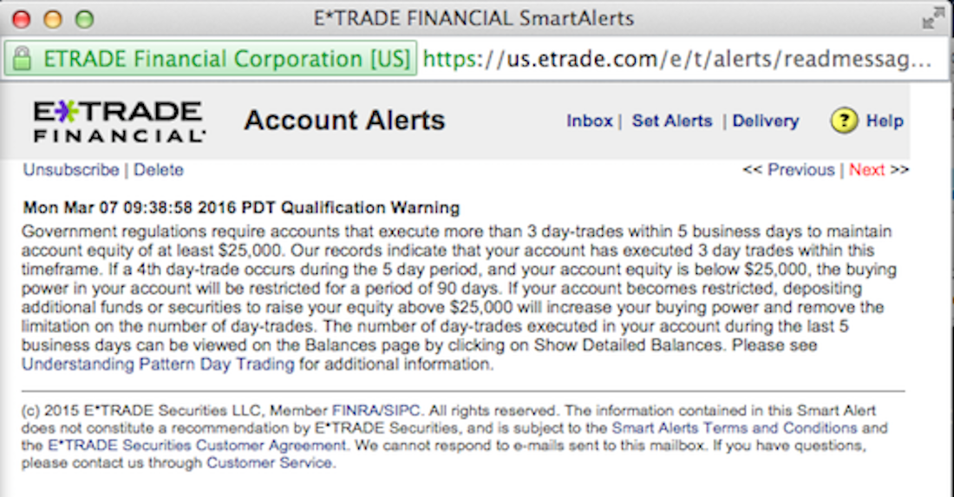
Task: Close the SmartAlerts window with red button
Action: (x=22, y=18)
